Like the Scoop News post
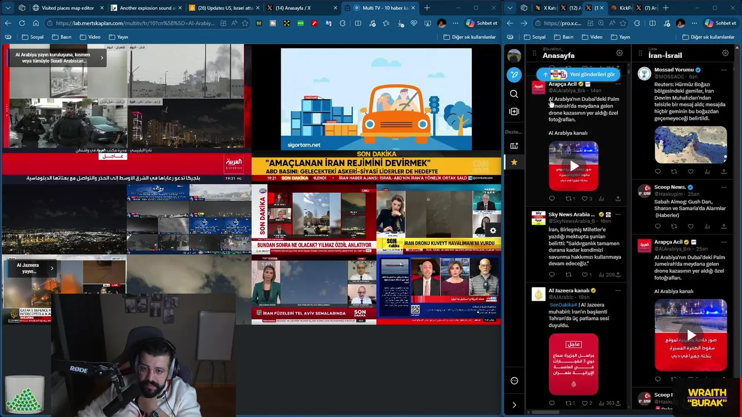The height and width of the screenshot is (417, 742). tap(690, 226)
